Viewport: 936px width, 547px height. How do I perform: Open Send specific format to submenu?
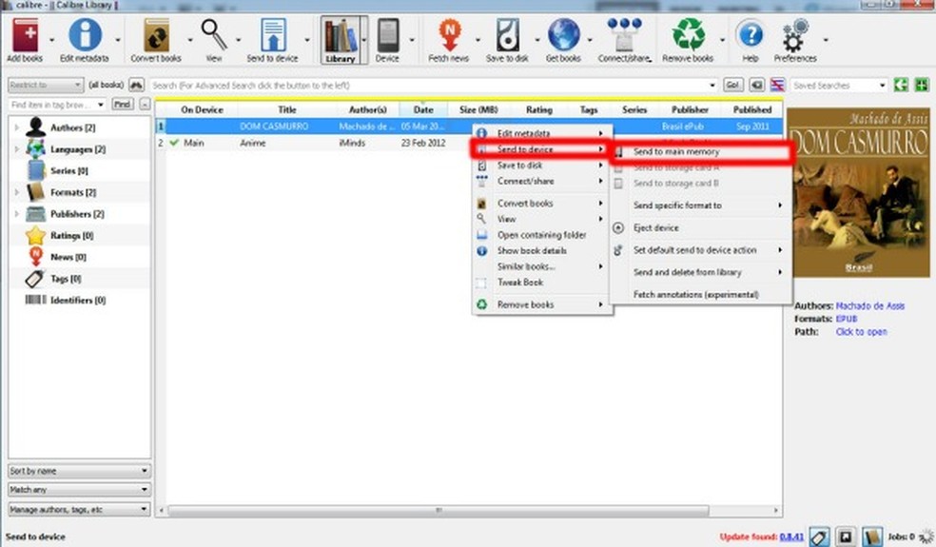(700, 205)
